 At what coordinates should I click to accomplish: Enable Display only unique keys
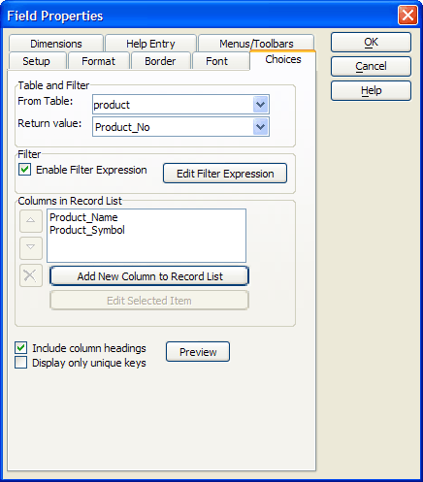click(x=21, y=363)
